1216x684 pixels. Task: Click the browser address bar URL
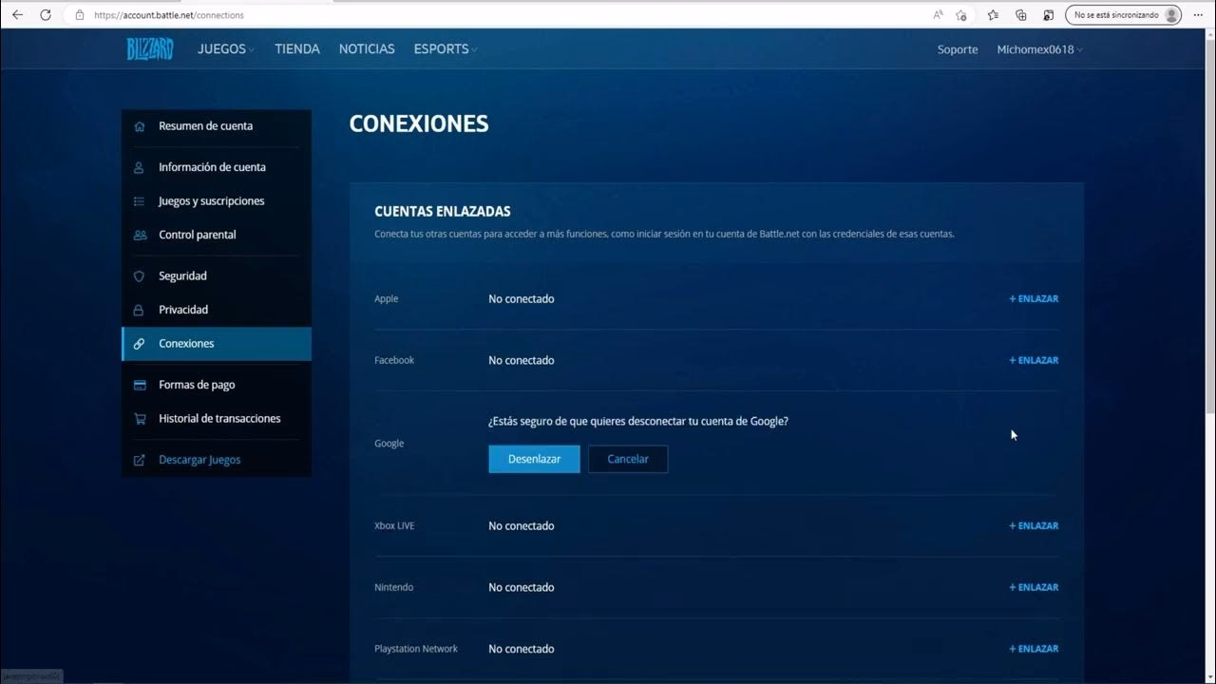click(169, 15)
